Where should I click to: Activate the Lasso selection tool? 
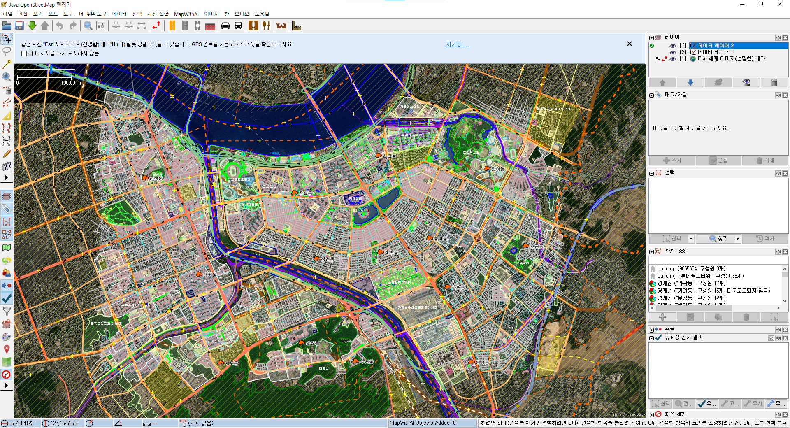coord(7,51)
